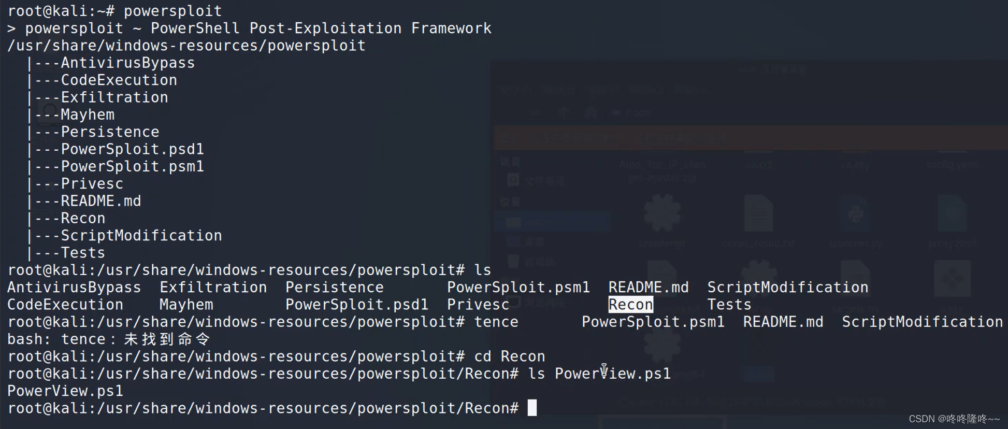Viewport: 1008px width, 429px height.
Task: Click the mistyped 'tence' command word
Action: (x=496, y=322)
